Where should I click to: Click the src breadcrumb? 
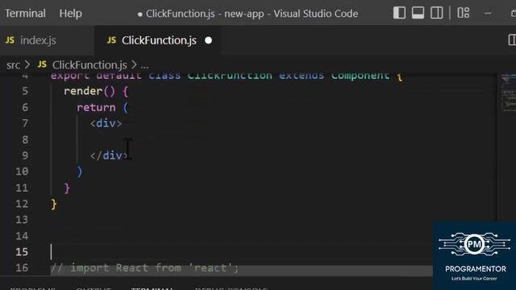tap(13, 65)
